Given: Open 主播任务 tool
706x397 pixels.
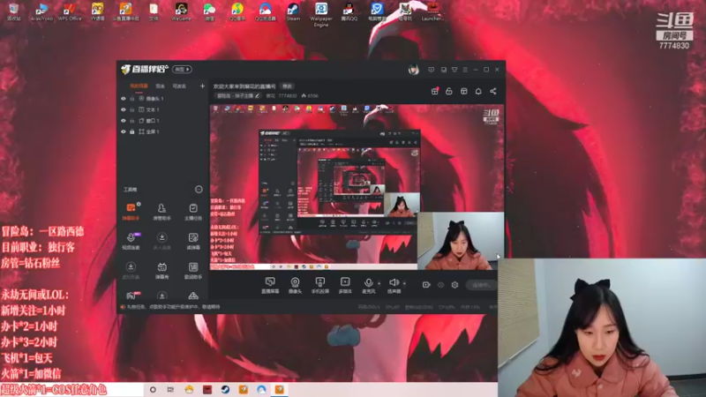Looking at the screenshot, I should pos(193,212).
